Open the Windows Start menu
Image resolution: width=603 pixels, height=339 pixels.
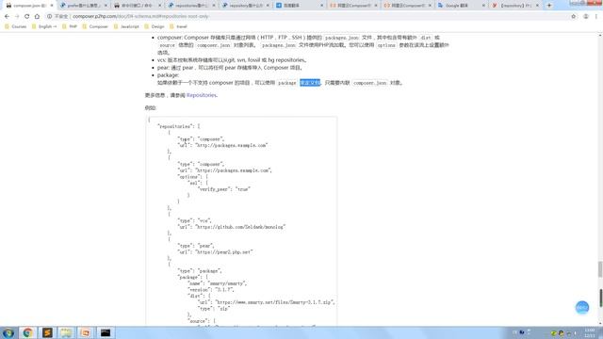pos(8,332)
